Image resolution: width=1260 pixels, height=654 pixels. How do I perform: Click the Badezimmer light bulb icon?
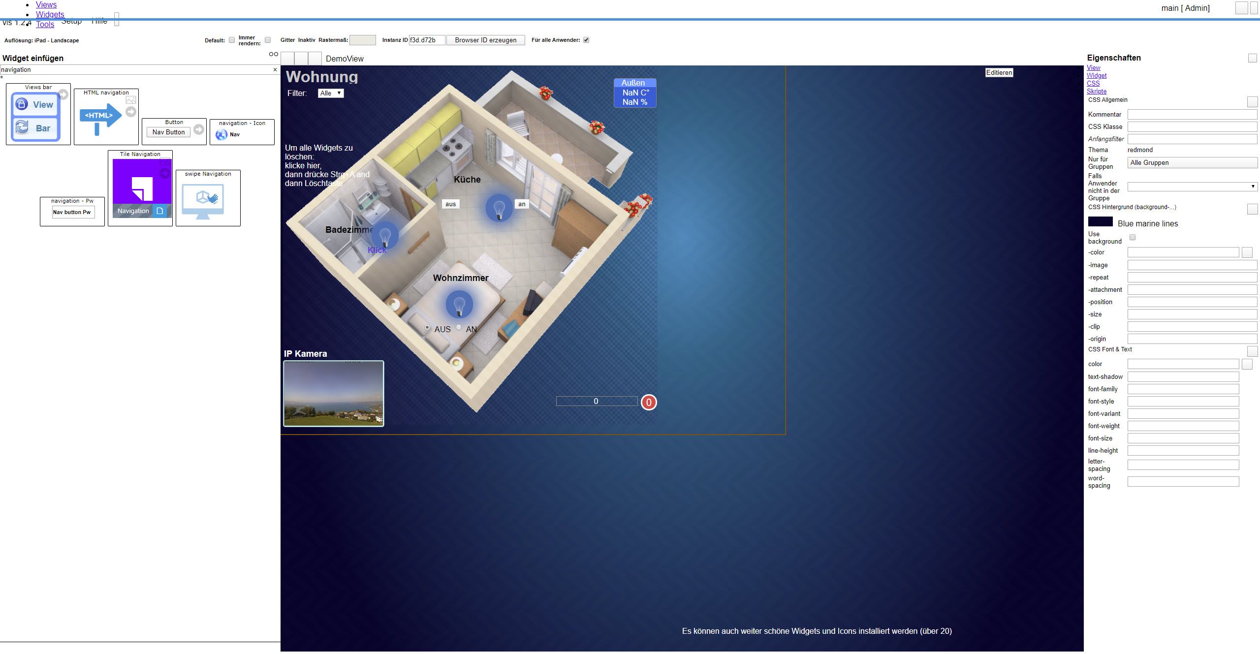(x=385, y=236)
